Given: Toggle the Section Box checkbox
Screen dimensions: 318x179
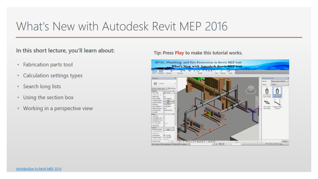Looking at the screenshot, I should (164, 126).
